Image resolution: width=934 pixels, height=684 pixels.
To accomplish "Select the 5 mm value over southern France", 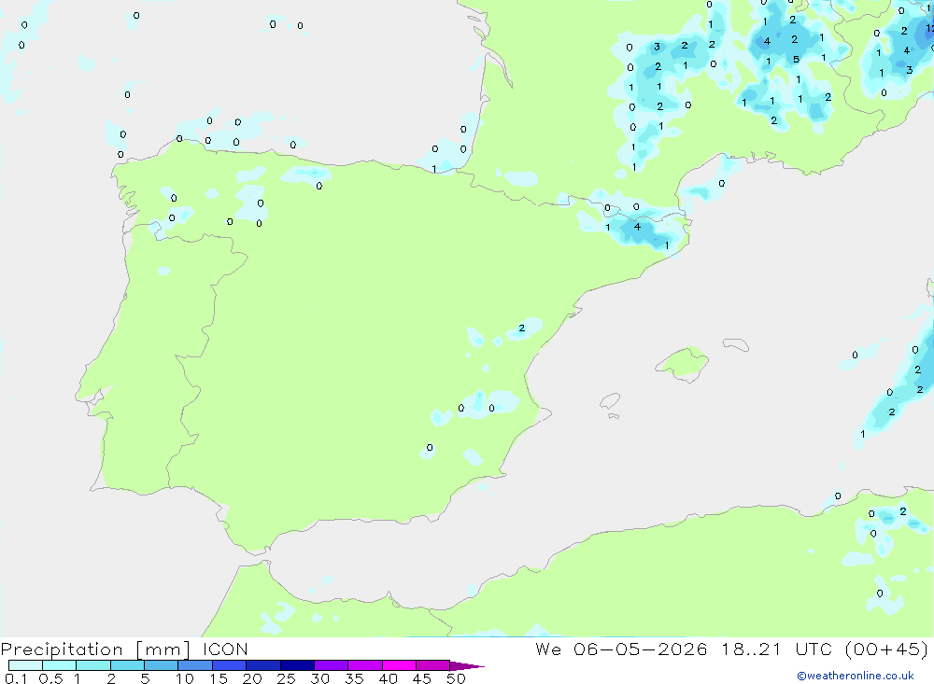I will pyautogui.click(x=796, y=60).
